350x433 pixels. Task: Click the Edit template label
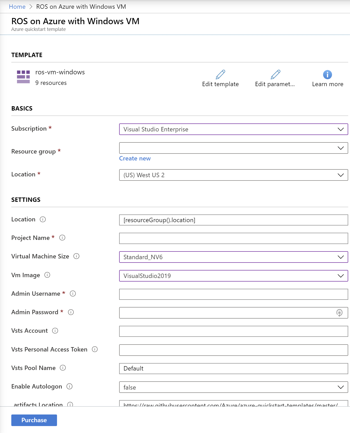(x=220, y=84)
